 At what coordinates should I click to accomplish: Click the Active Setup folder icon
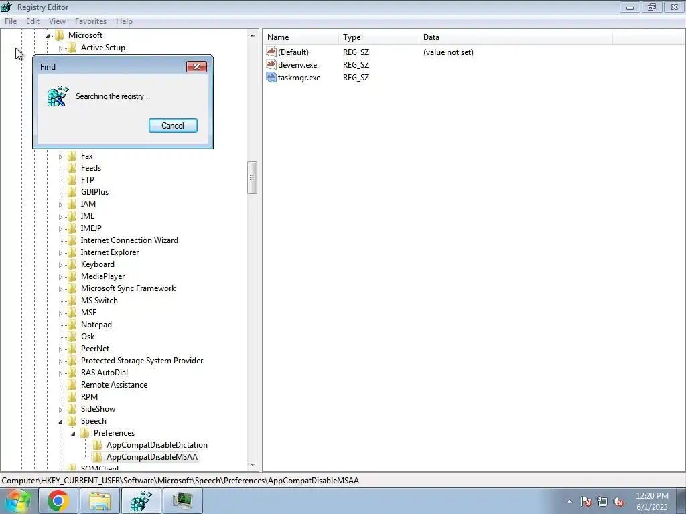(72, 48)
